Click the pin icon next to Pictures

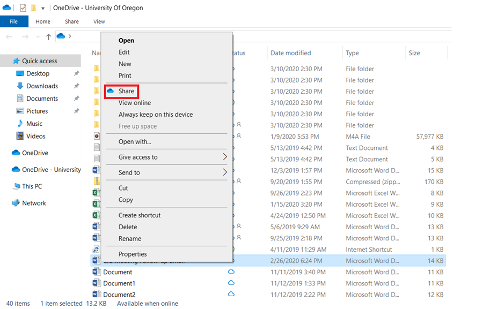pos(76,111)
